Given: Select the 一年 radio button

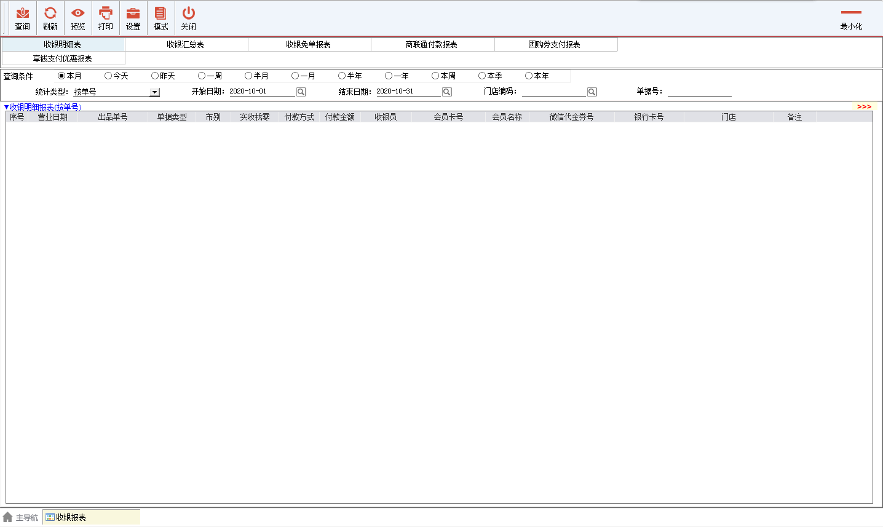Looking at the screenshot, I should [x=389, y=76].
